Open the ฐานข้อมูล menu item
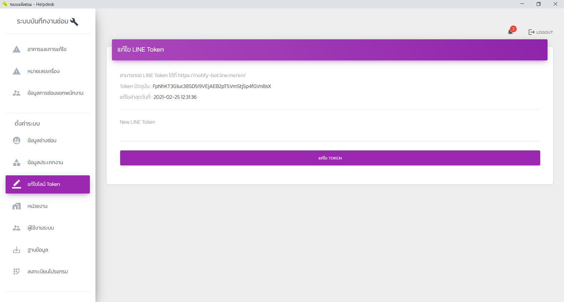Viewport: 564px width, 302px height. tap(48, 250)
